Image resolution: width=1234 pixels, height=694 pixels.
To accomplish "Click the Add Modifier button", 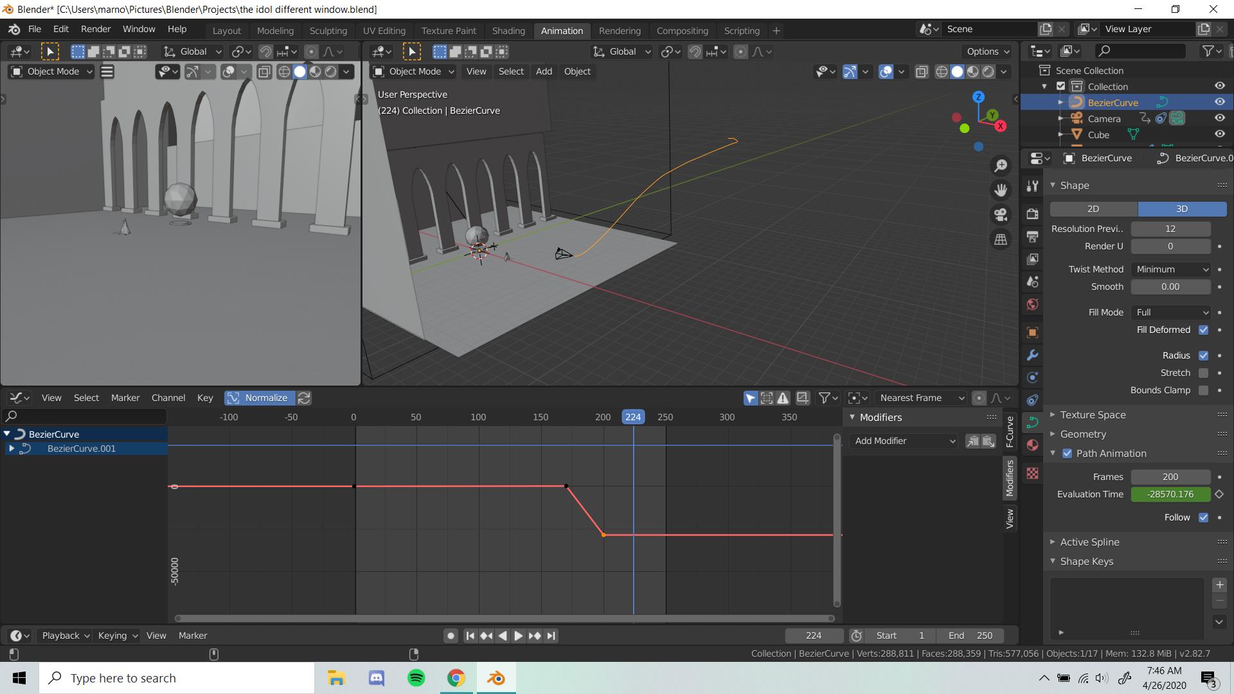I will 903,441.
